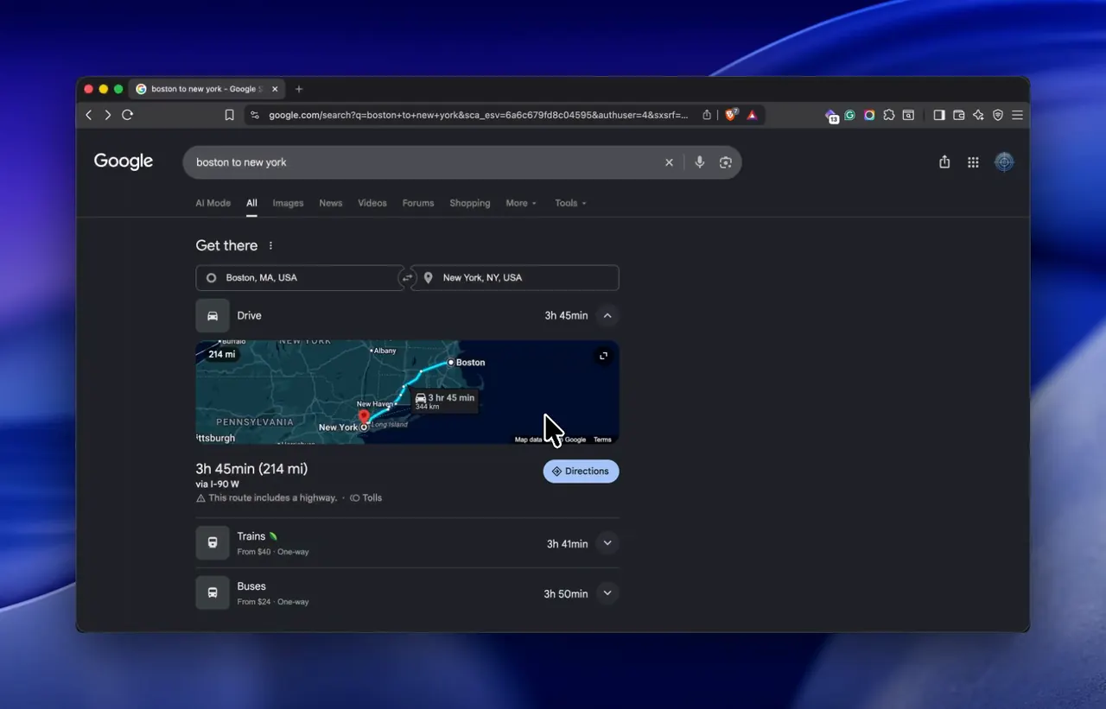Go forward using the browser forward arrow

108,115
